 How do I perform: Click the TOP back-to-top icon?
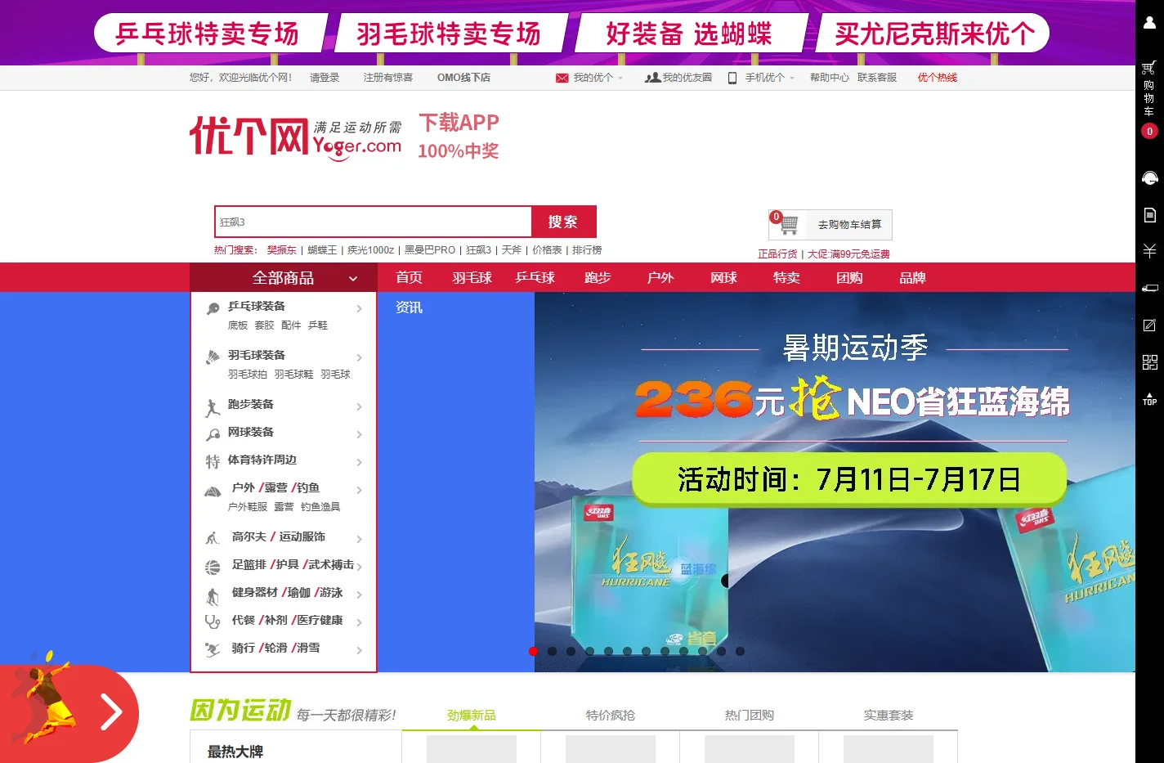[x=1149, y=399]
